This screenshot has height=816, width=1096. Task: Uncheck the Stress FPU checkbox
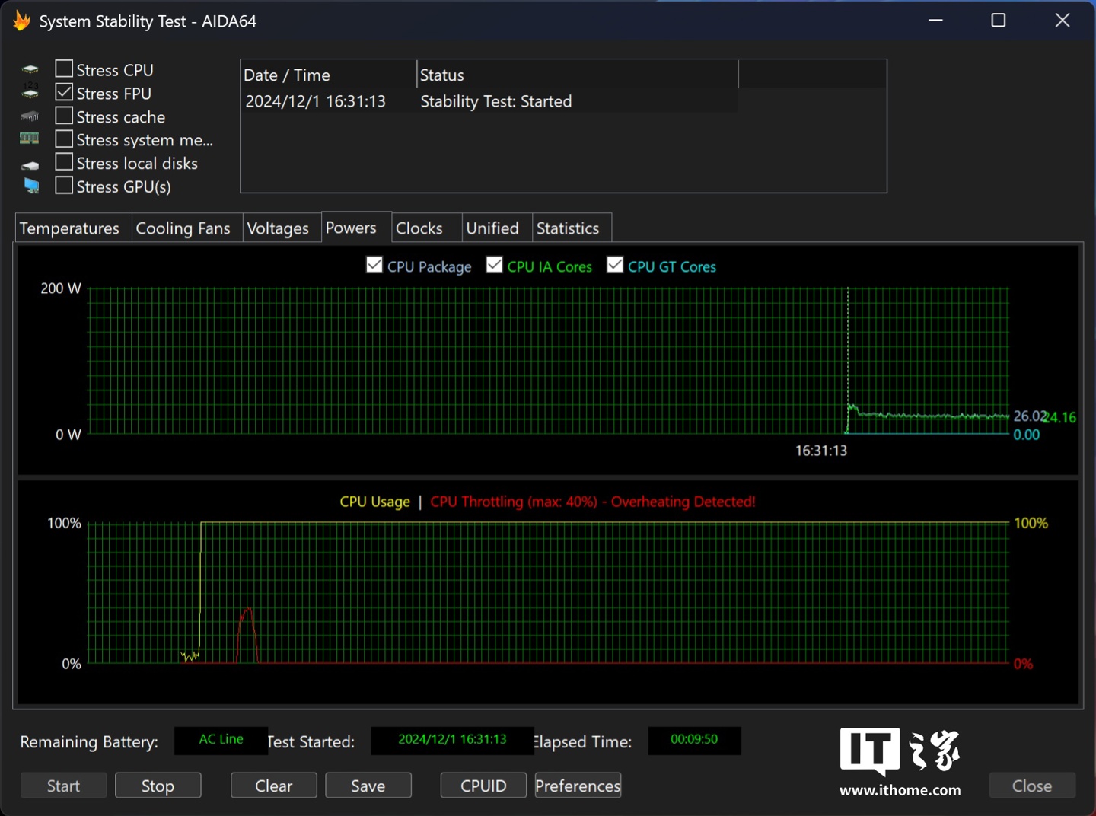[x=64, y=92]
